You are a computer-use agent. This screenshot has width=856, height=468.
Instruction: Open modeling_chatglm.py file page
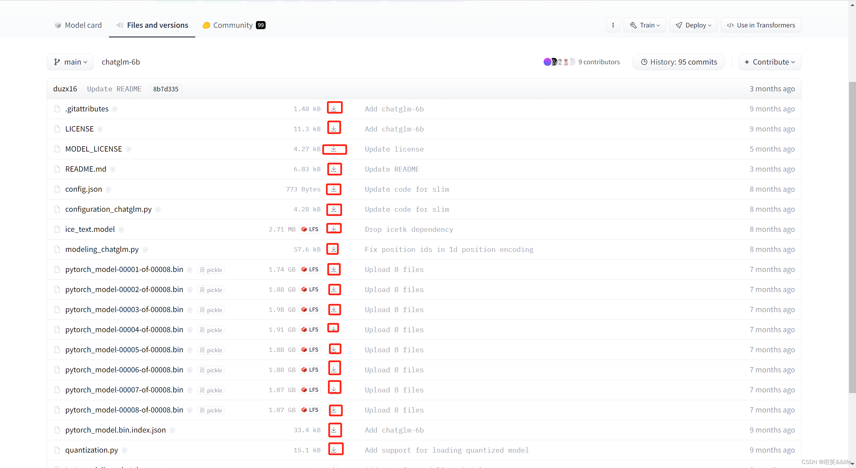click(102, 249)
